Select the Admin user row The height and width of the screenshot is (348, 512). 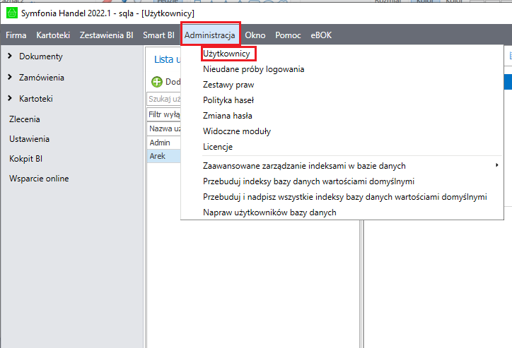[160, 143]
